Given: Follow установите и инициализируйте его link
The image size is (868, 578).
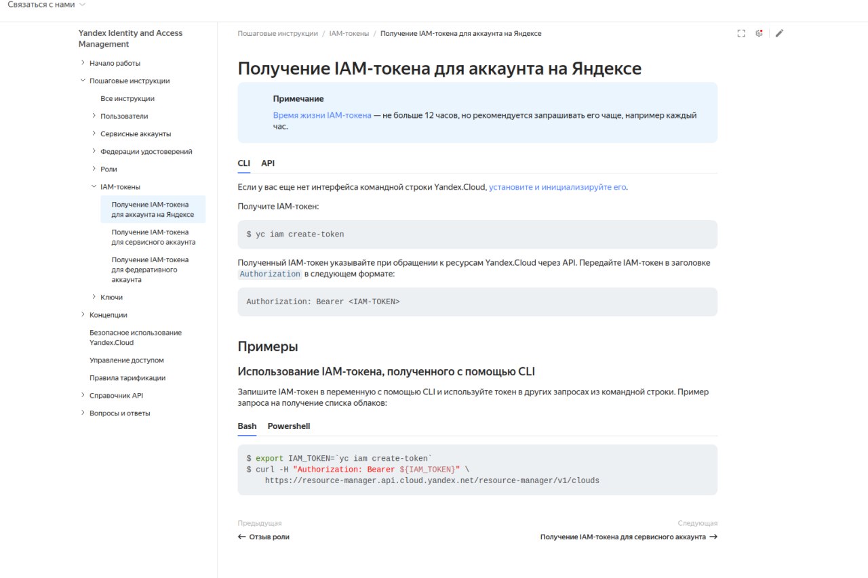Looking at the screenshot, I should click(x=557, y=187).
